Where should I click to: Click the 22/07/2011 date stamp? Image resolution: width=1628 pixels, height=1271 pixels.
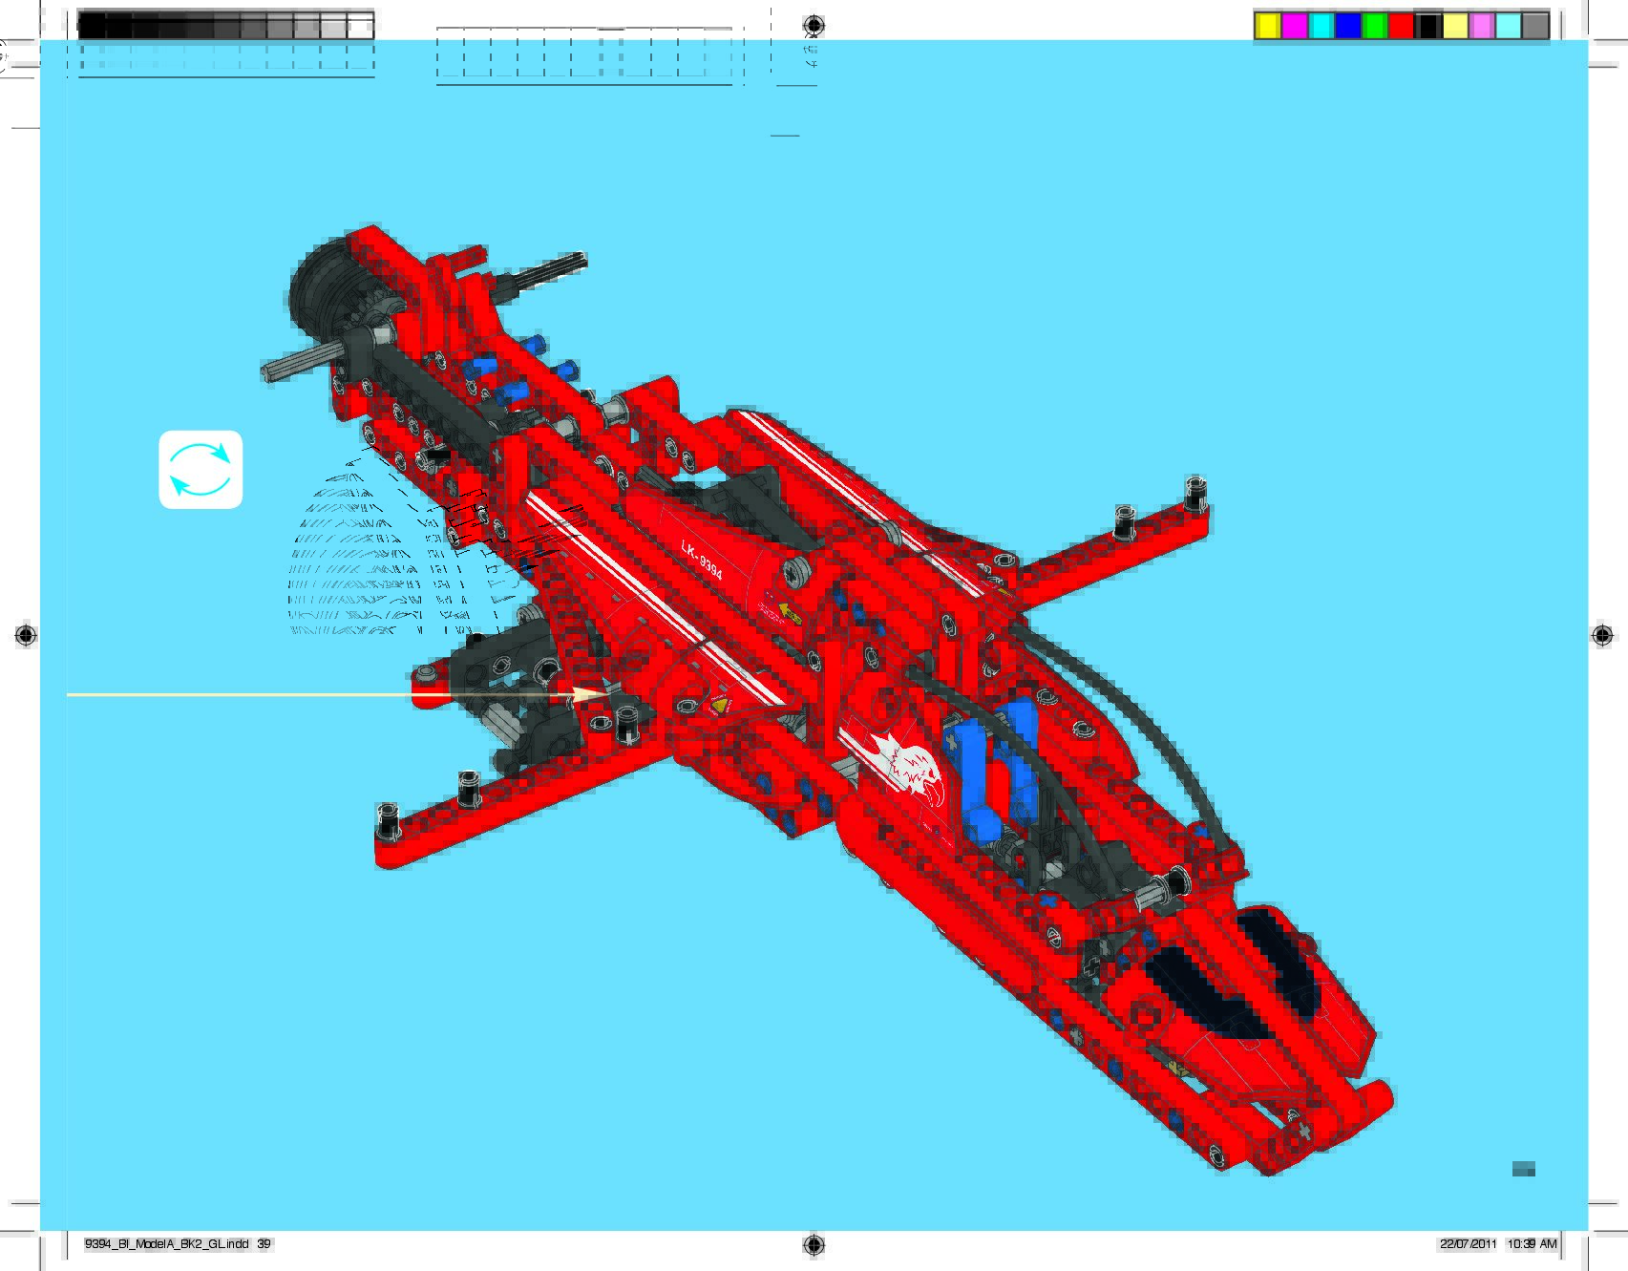(1468, 1244)
